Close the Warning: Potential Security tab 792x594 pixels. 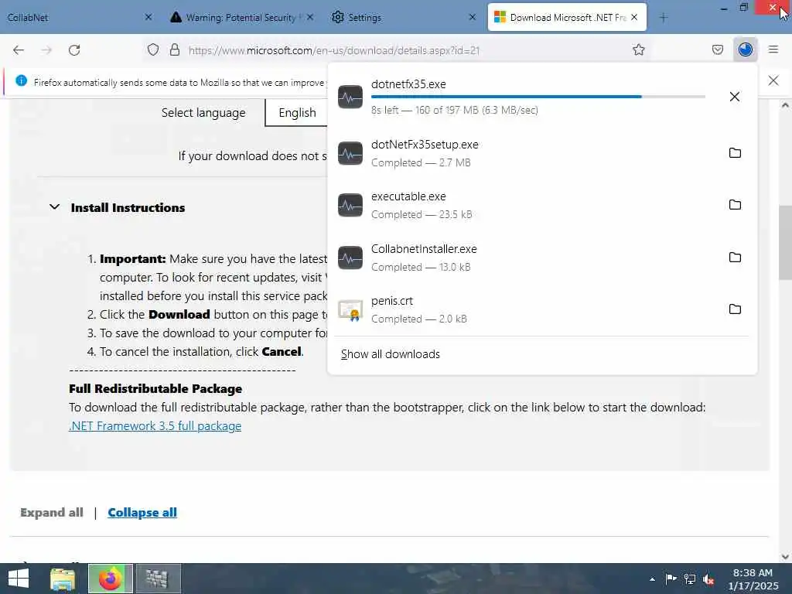point(310,17)
